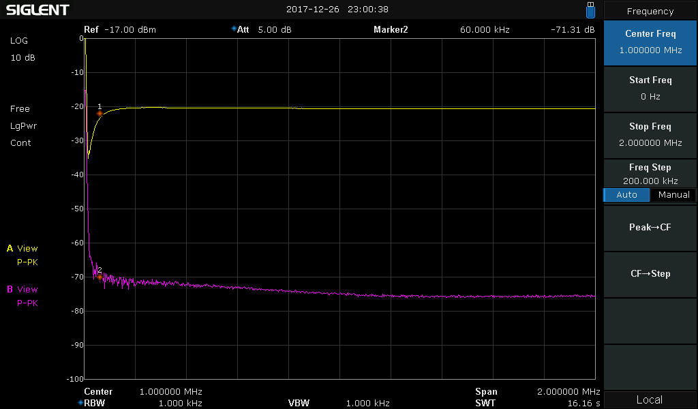
Task: Select trace B View label
Action: [x=22, y=290]
